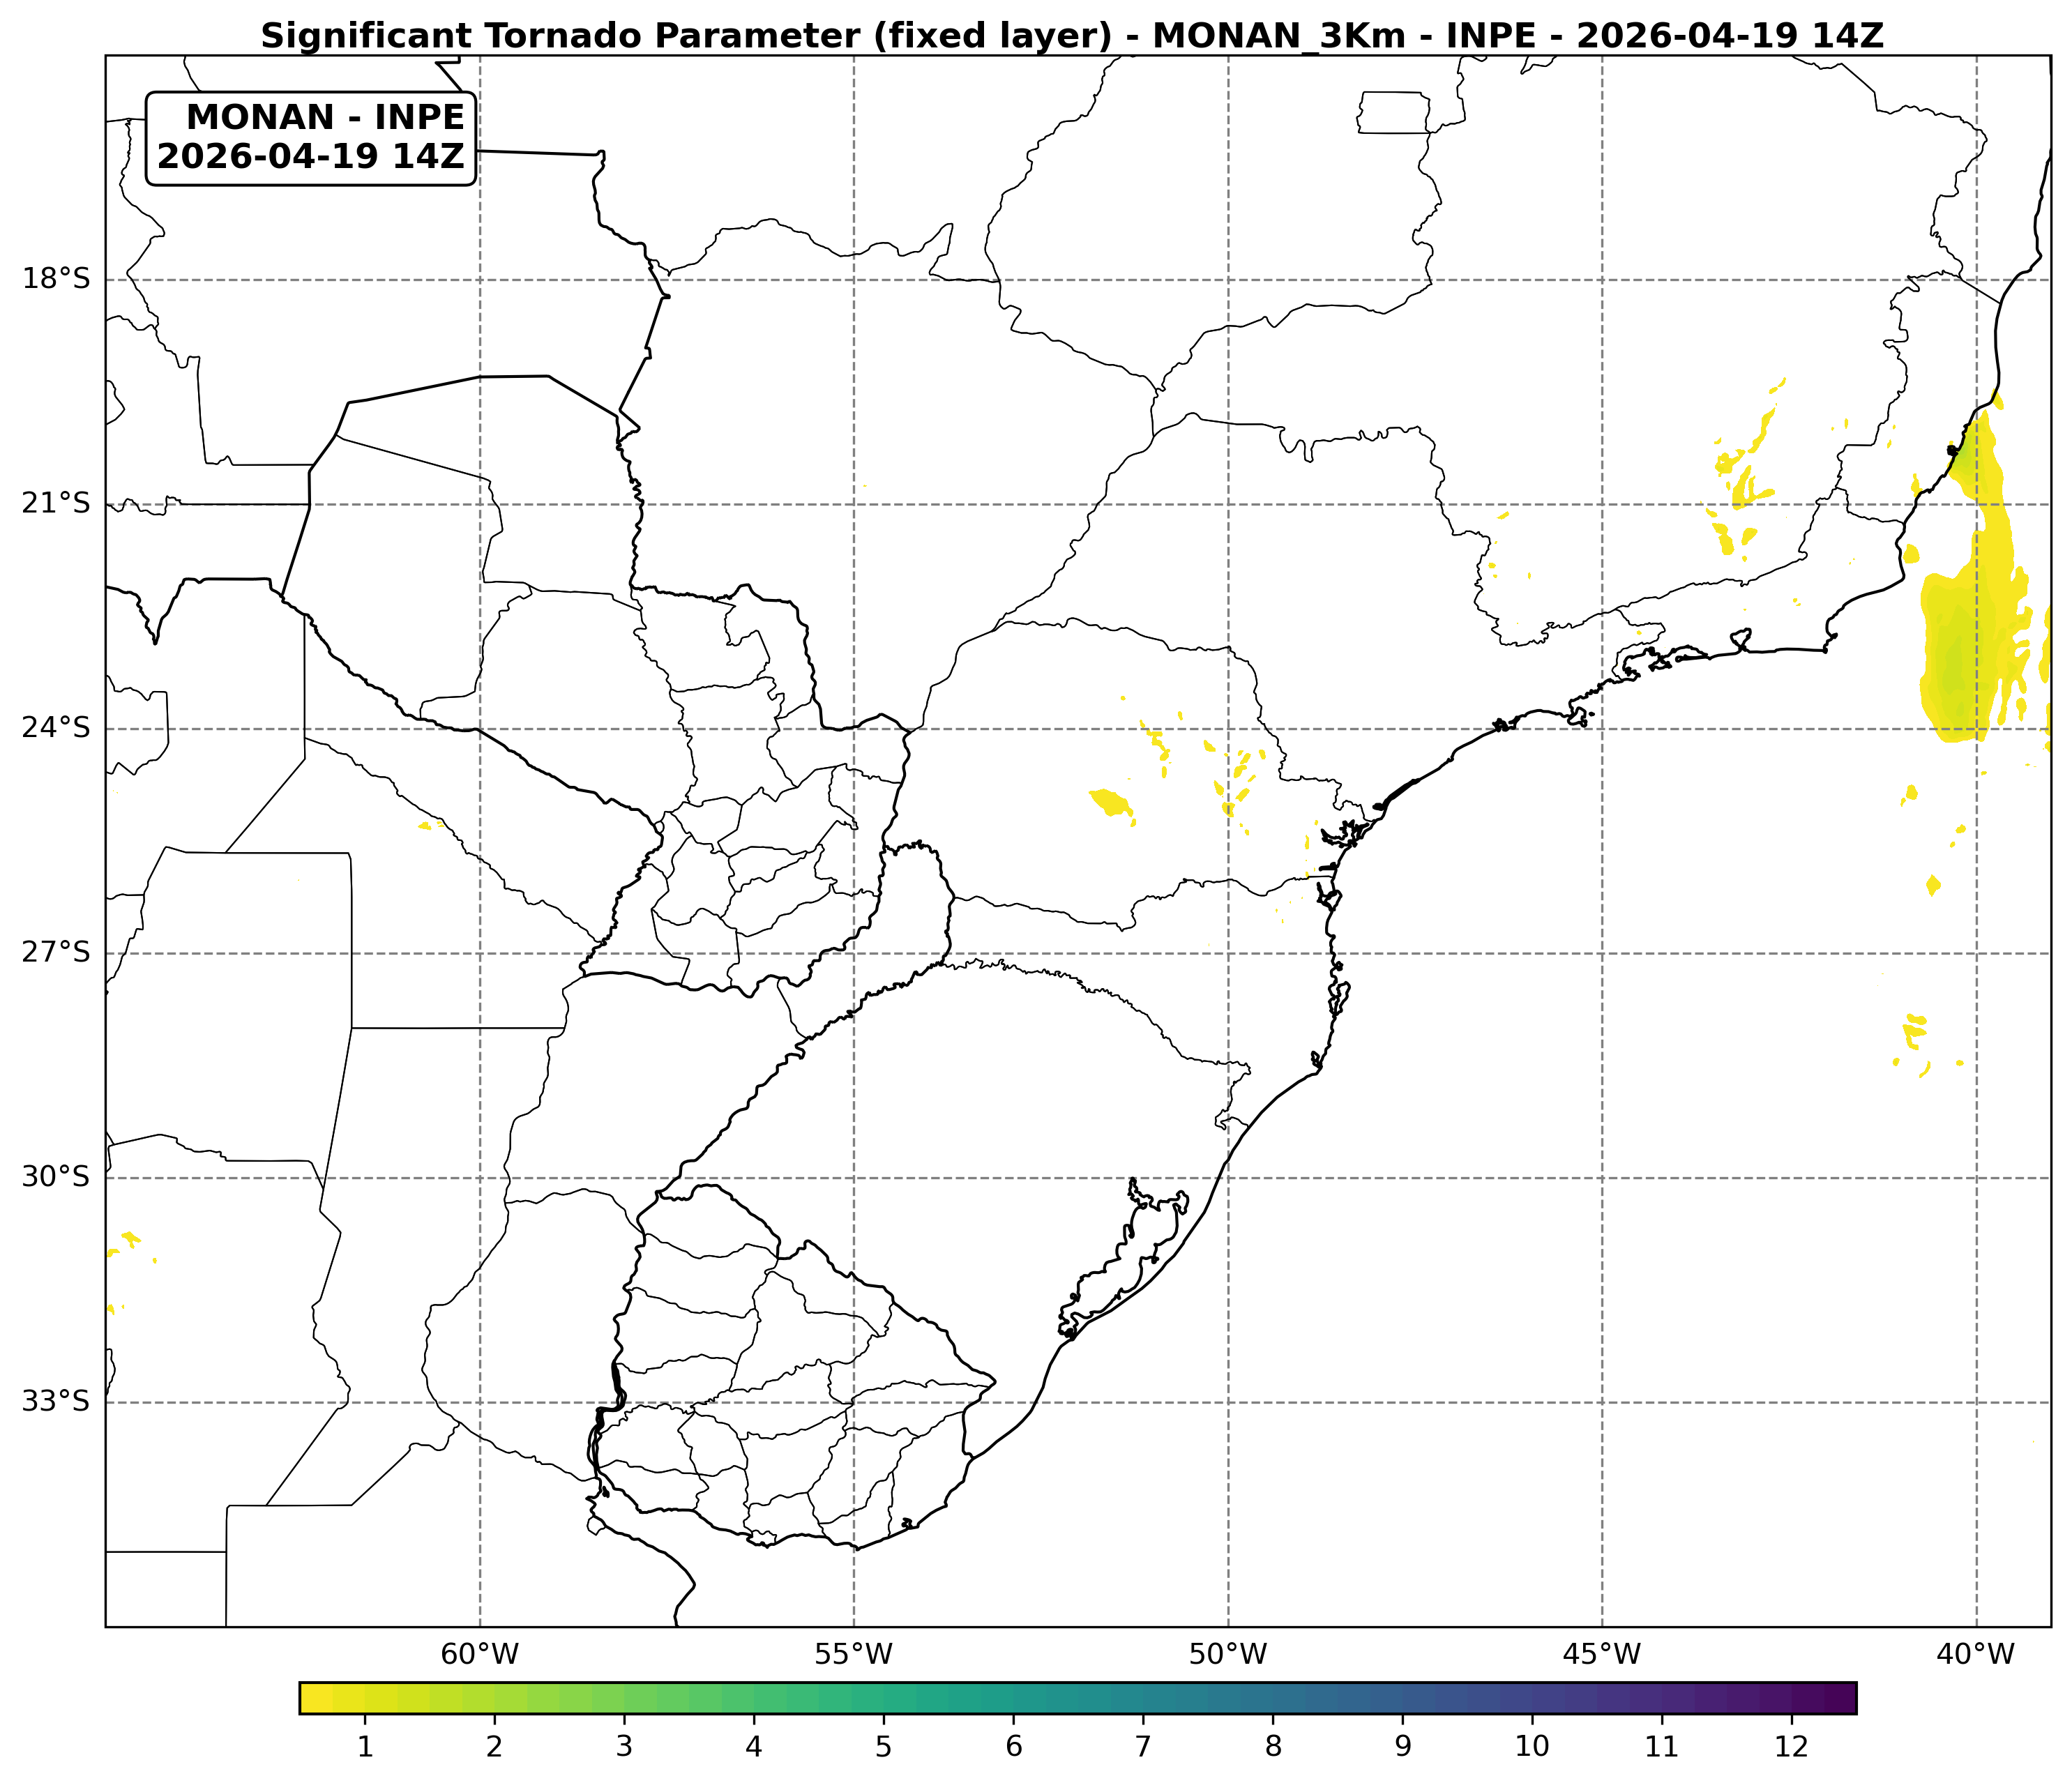Click the plot title text at top
The height and width of the screenshot is (1783, 2072).
point(1072,36)
